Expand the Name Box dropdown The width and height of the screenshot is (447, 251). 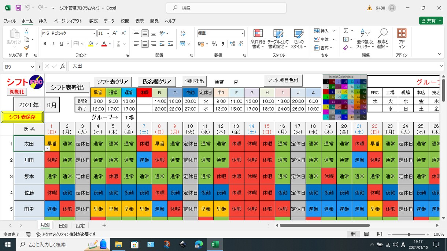pyautogui.click(x=32, y=67)
